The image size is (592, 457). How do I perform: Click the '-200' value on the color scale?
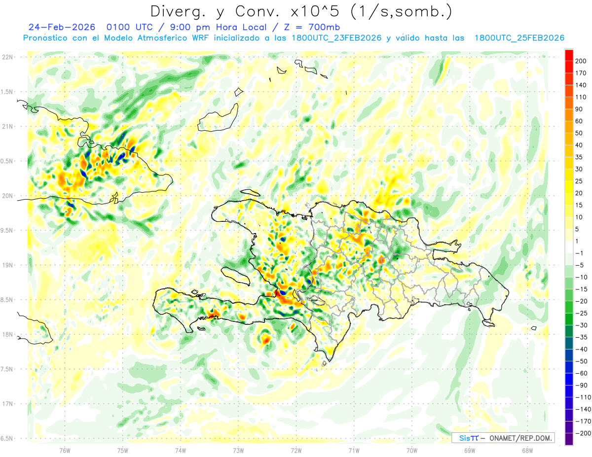pos(584,433)
